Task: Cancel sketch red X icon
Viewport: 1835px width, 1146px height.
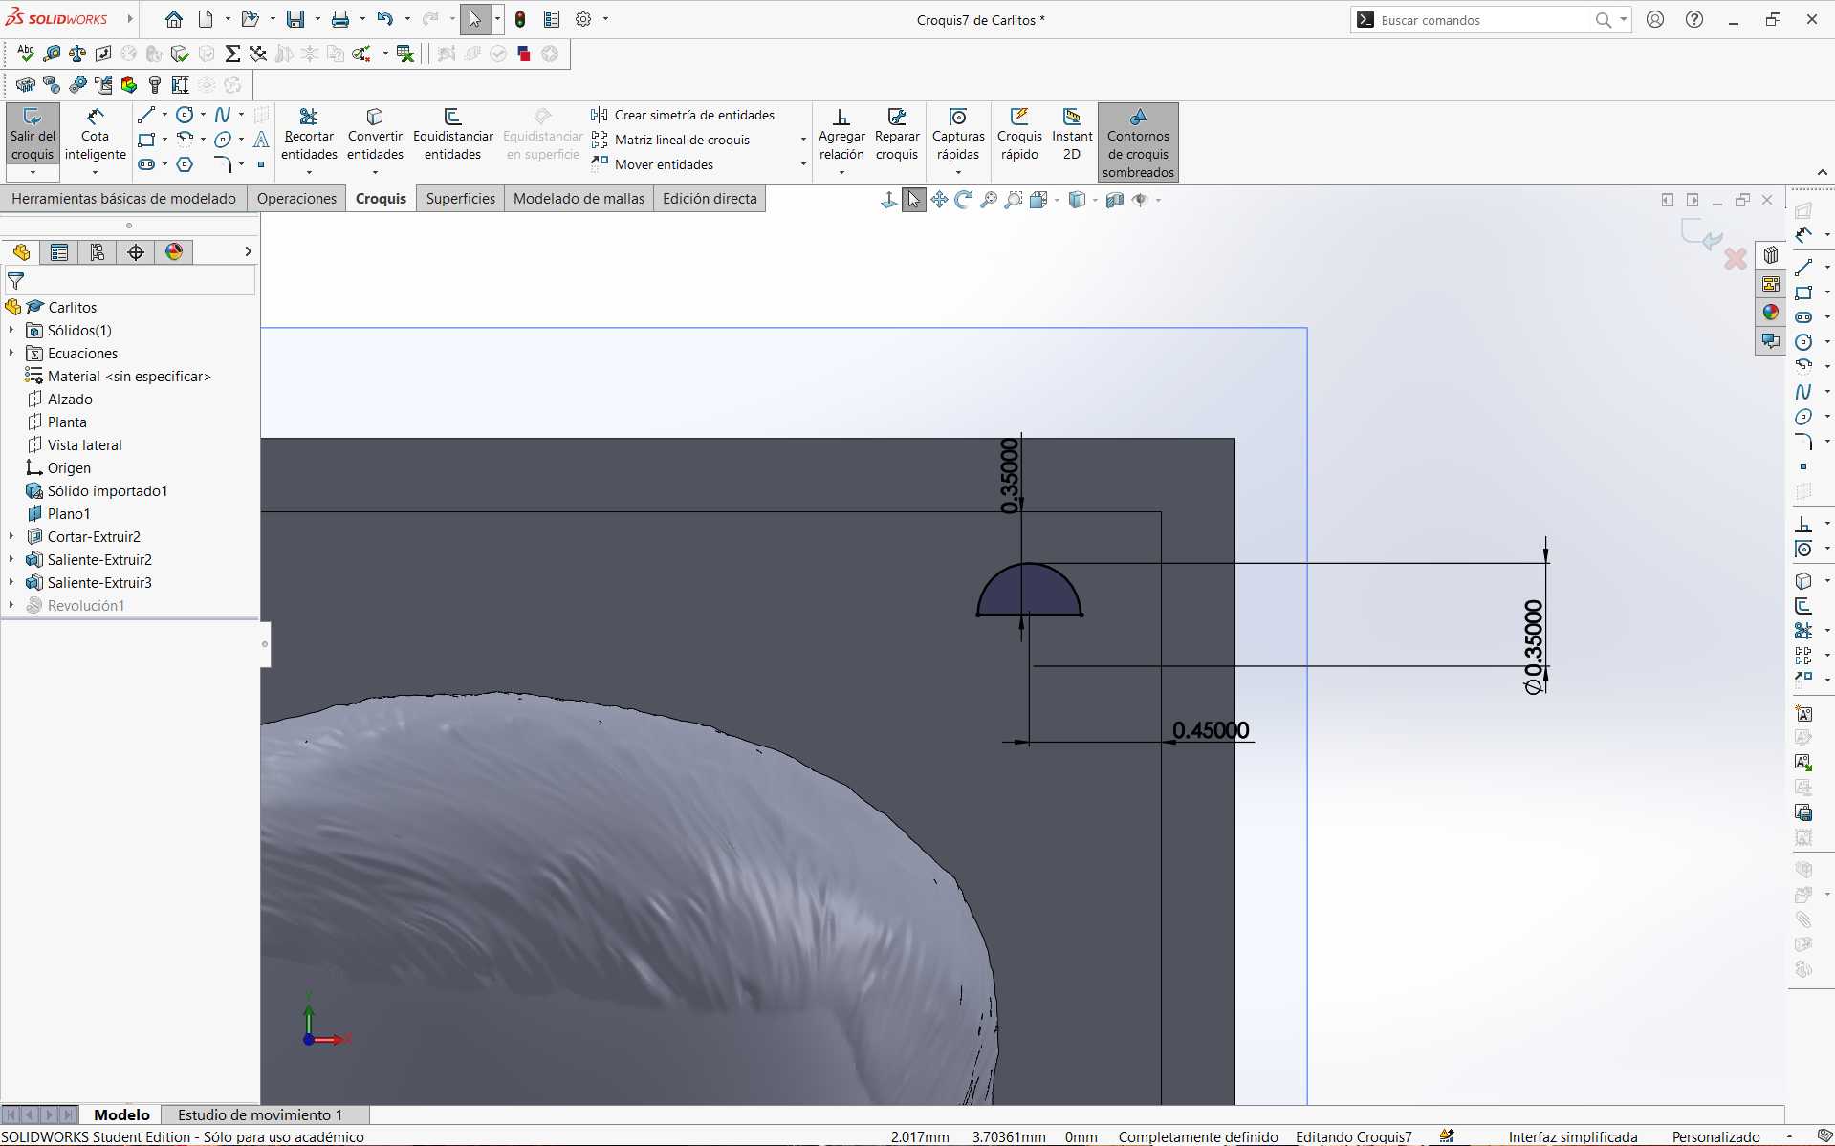Action: 1736,258
